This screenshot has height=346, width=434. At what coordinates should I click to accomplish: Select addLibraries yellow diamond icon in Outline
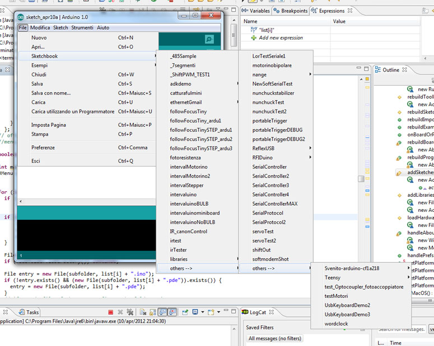click(399, 195)
